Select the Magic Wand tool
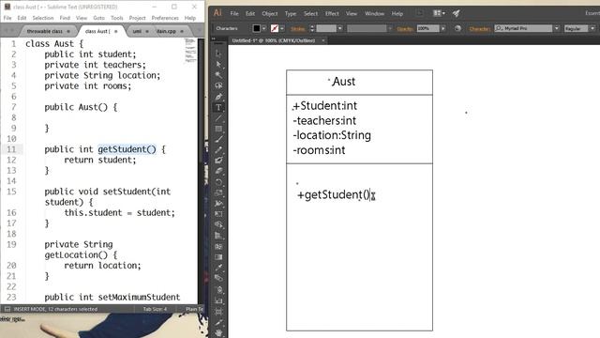The image size is (600, 338). 218,75
